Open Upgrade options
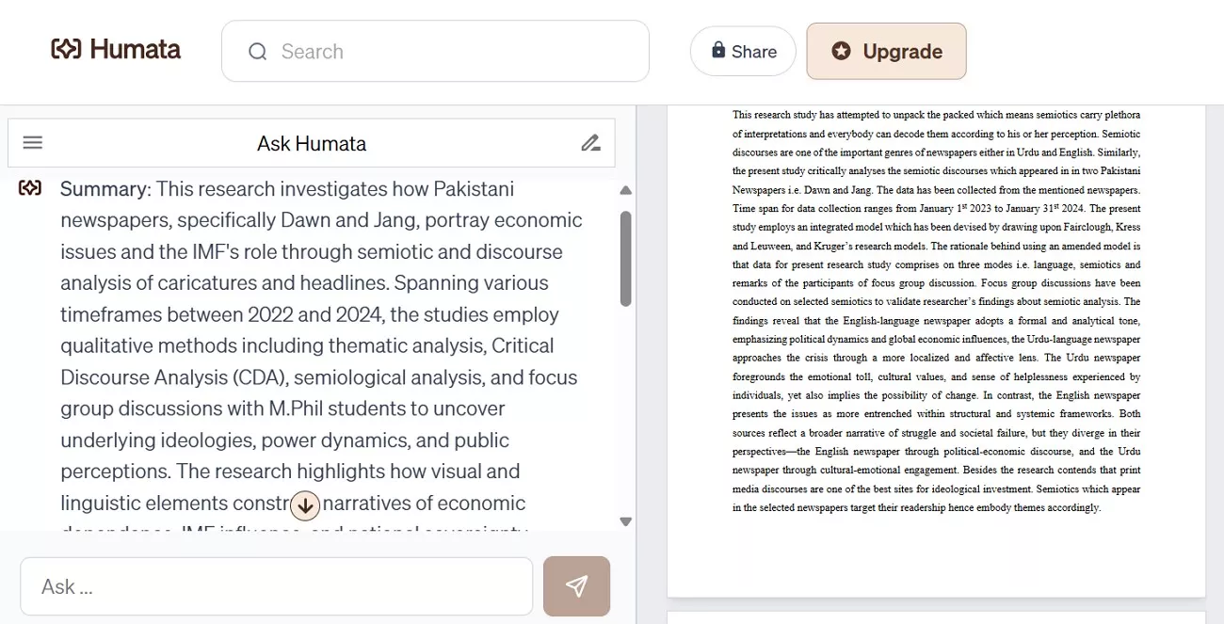1224x624 pixels. click(886, 52)
